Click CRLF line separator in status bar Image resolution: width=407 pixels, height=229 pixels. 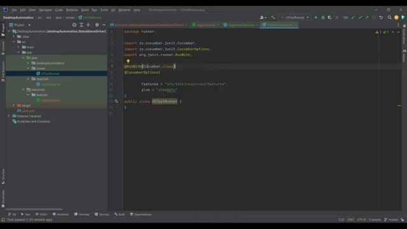click(350, 219)
